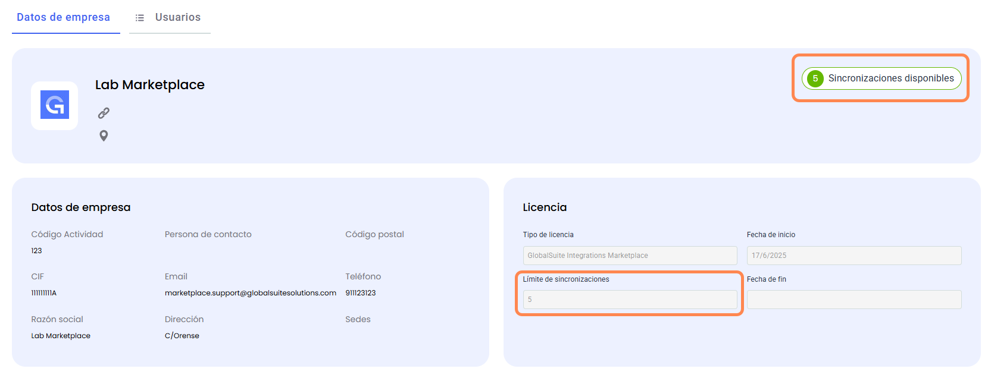Click the Tipo de licencia field
The image size is (991, 378).
coord(630,256)
